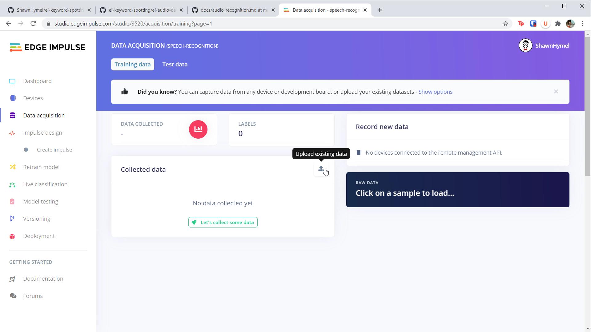Click the Upload existing data icon
This screenshot has height=332, width=591.
pyautogui.click(x=321, y=169)
